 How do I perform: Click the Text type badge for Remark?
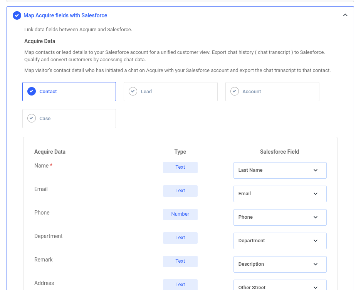[180, 261]
